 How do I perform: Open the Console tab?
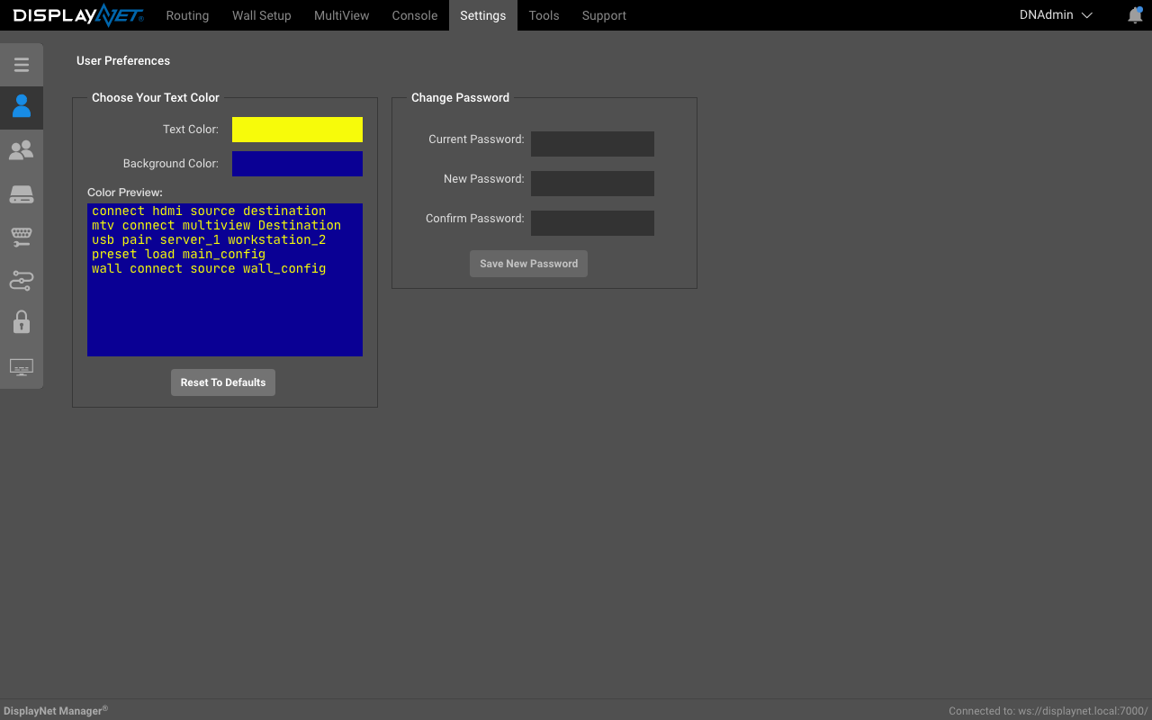coord(415,15)
